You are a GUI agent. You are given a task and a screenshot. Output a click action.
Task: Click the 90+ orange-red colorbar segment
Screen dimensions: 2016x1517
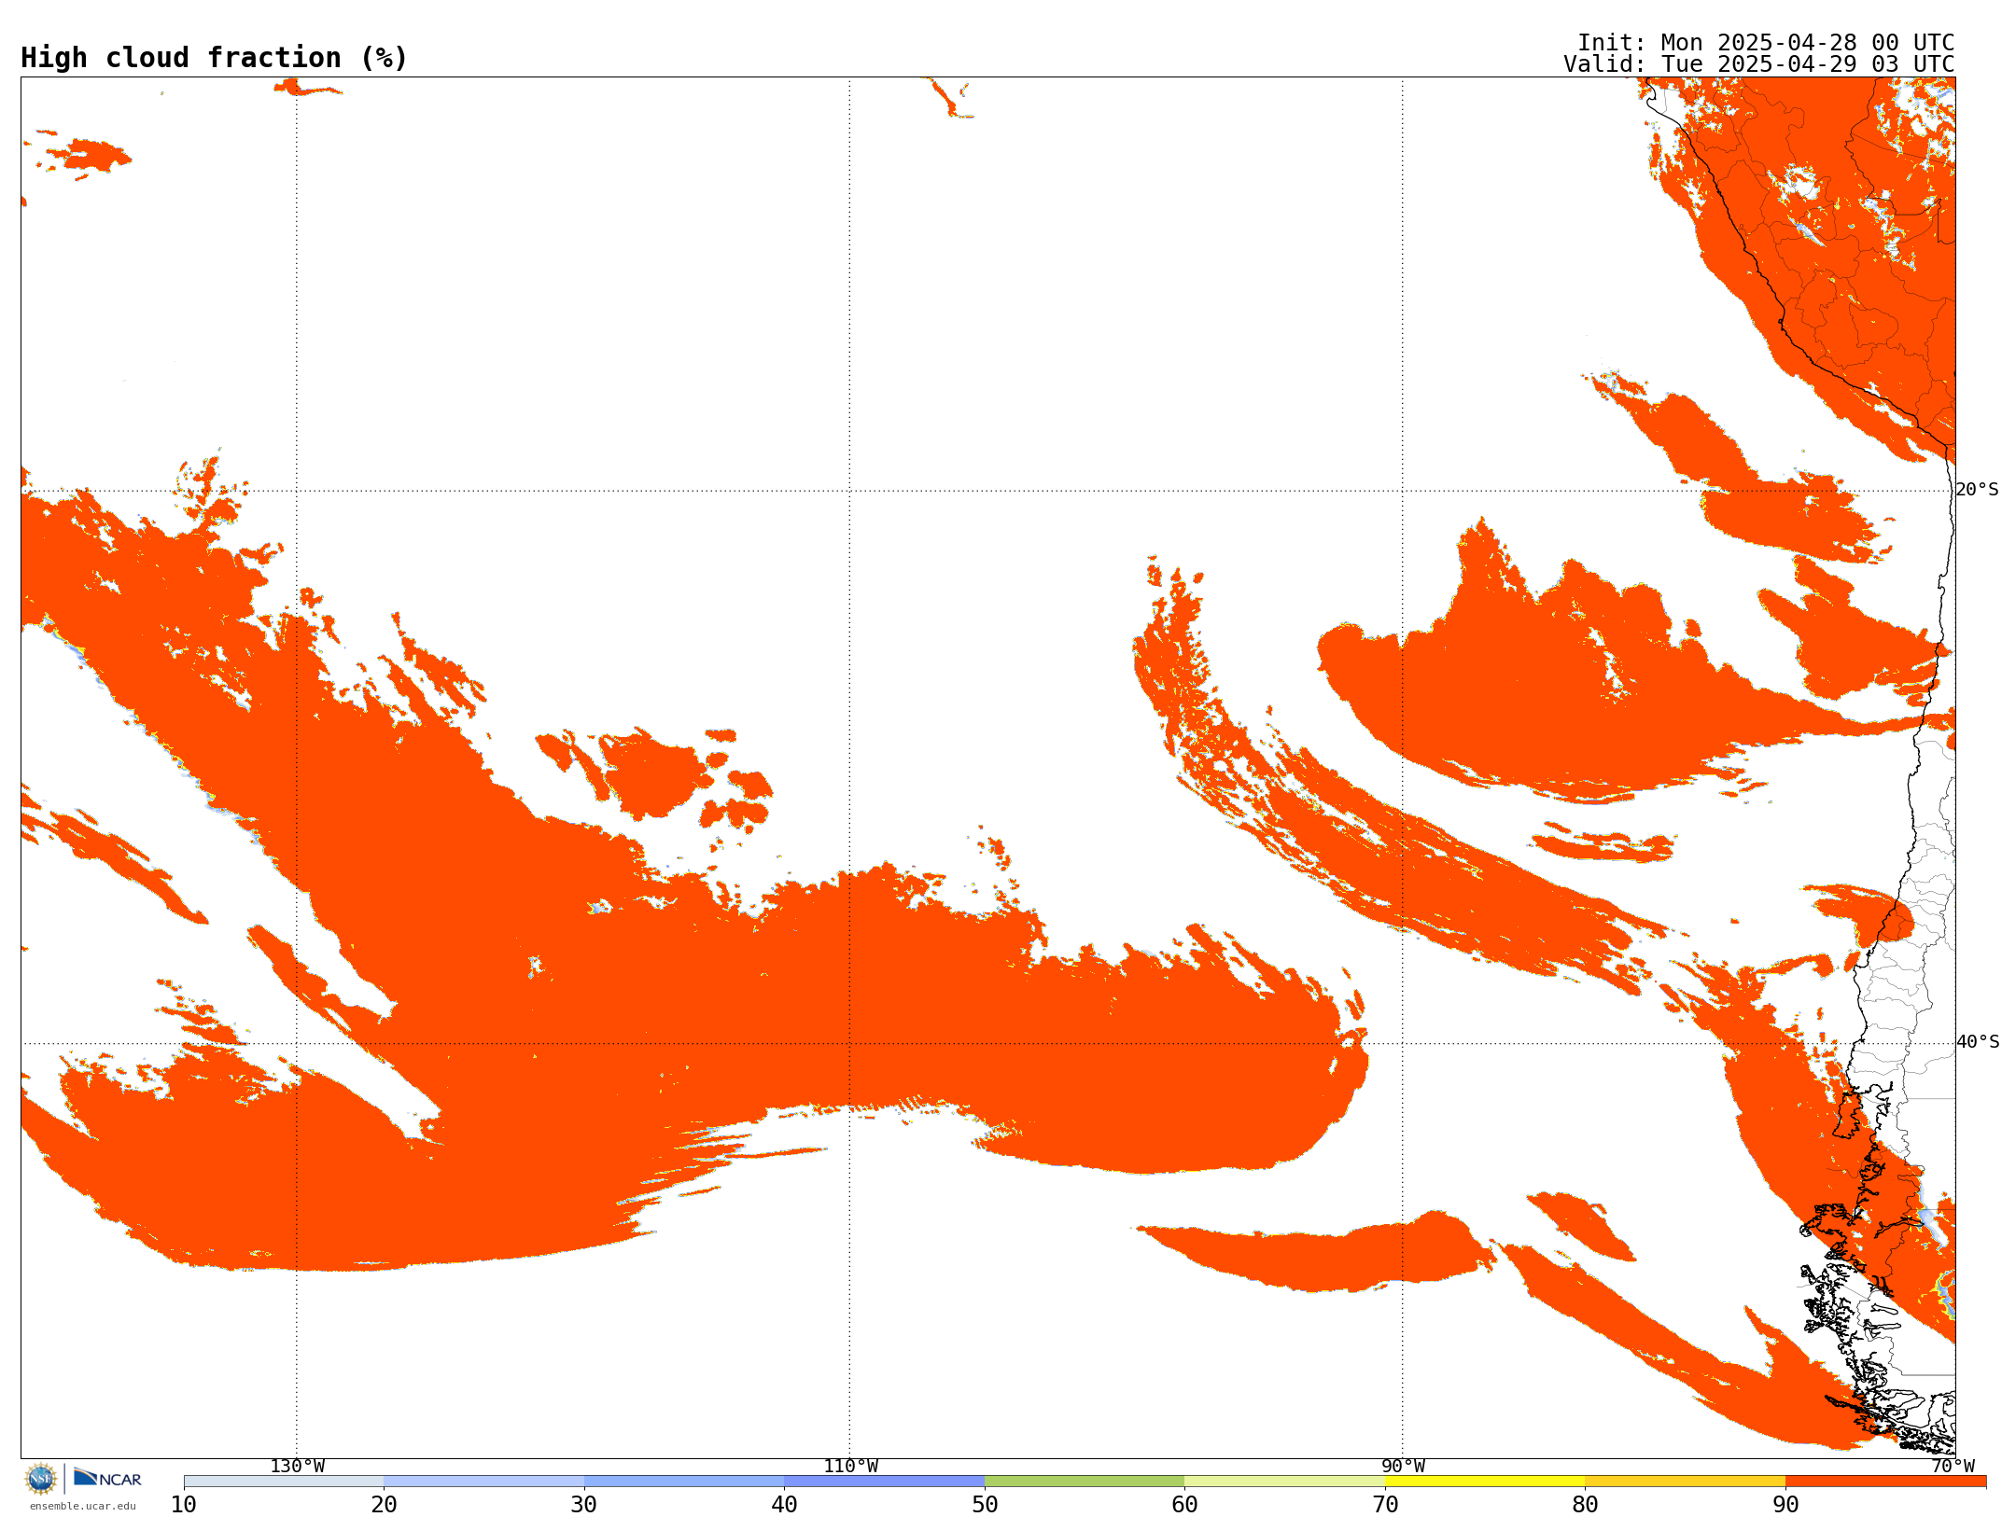point(1885,1482)
